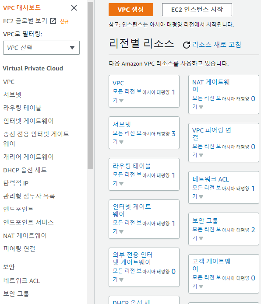Click the 서브넷 resource card title
261x304 pixels.
pos(122,125)
